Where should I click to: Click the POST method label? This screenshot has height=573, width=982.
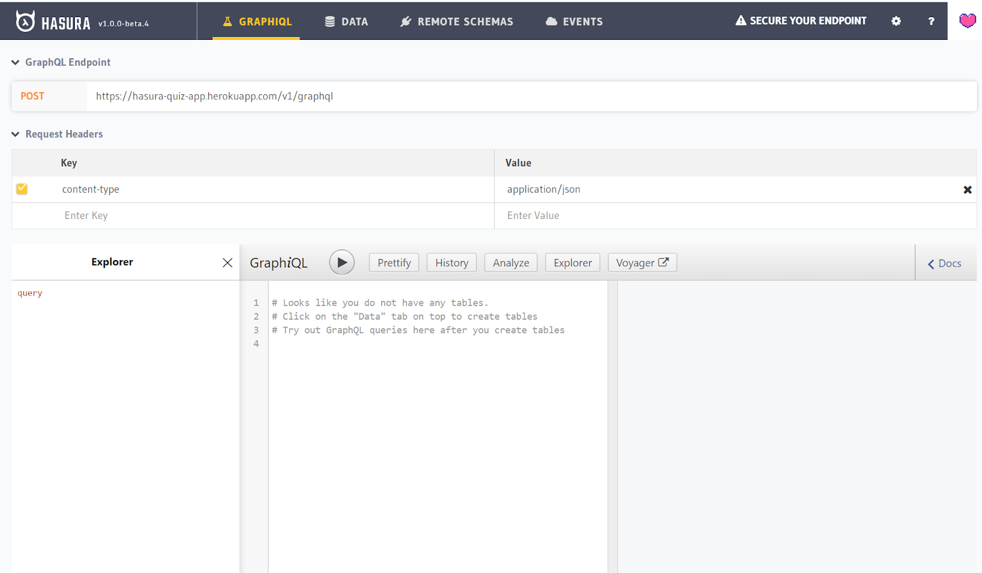(33, 96)
